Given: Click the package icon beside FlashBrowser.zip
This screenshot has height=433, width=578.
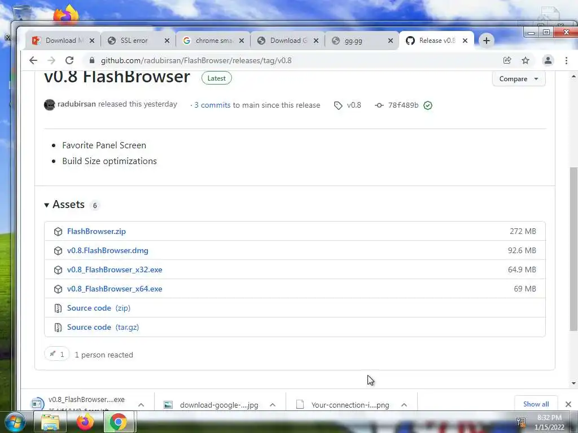Looking at the screenshot, I should click(x=58, y=232).
